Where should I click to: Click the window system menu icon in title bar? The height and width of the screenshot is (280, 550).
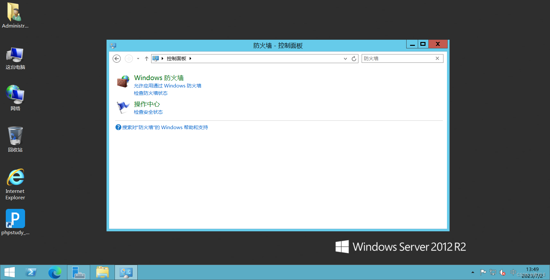click(x=113, y=45)
